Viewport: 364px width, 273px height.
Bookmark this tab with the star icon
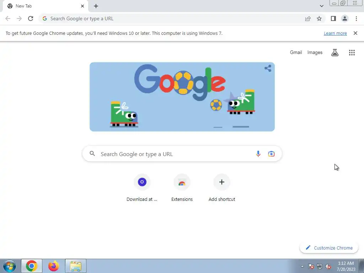tap(319, 18)
